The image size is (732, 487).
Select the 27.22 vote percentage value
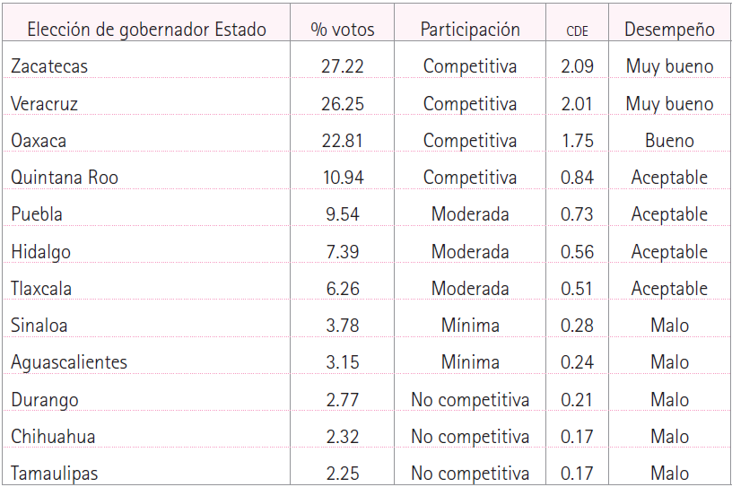[343, 66]
